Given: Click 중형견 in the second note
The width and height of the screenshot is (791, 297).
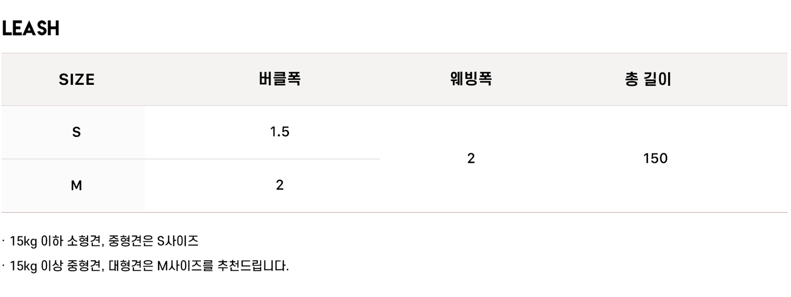Looking at the screenshot, I should (84, 265).
